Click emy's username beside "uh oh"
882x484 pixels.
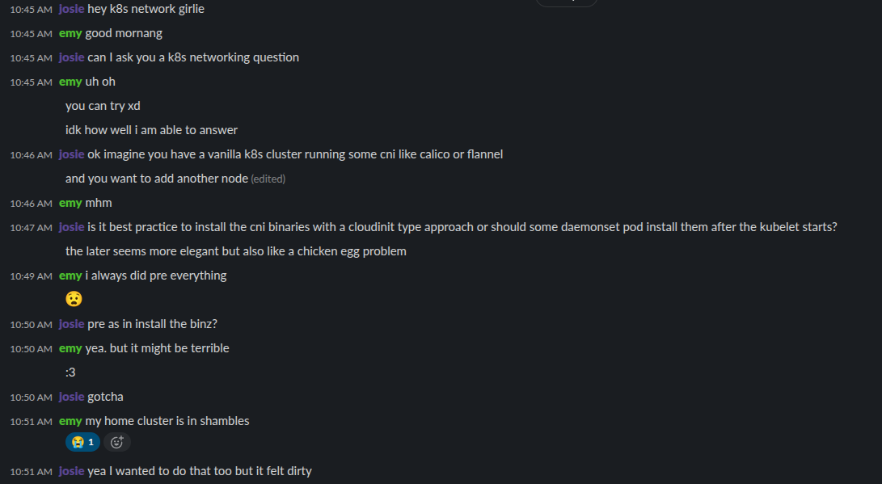(x=70, y=82)
